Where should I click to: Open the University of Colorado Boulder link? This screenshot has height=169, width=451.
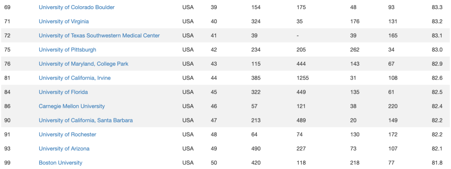coord(76,7)
